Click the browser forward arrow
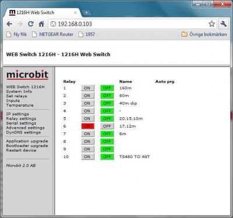Screen dimensions: 233x218 coord(20,24)
